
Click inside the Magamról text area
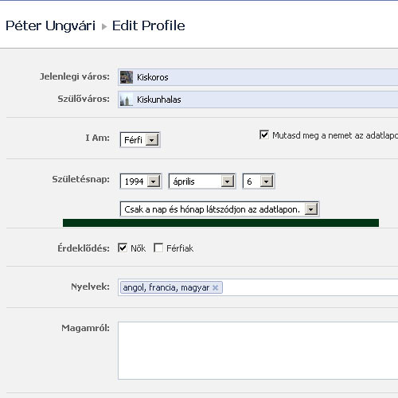(x=258, y=350)
